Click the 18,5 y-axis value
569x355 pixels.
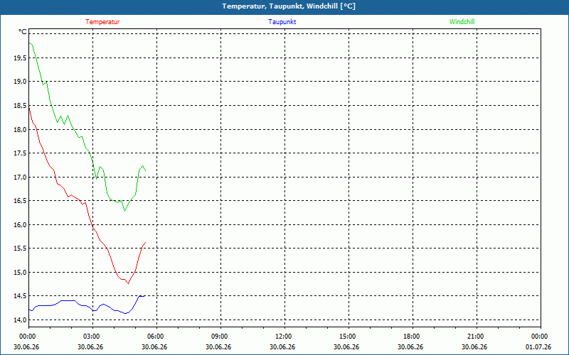[21, 105]
